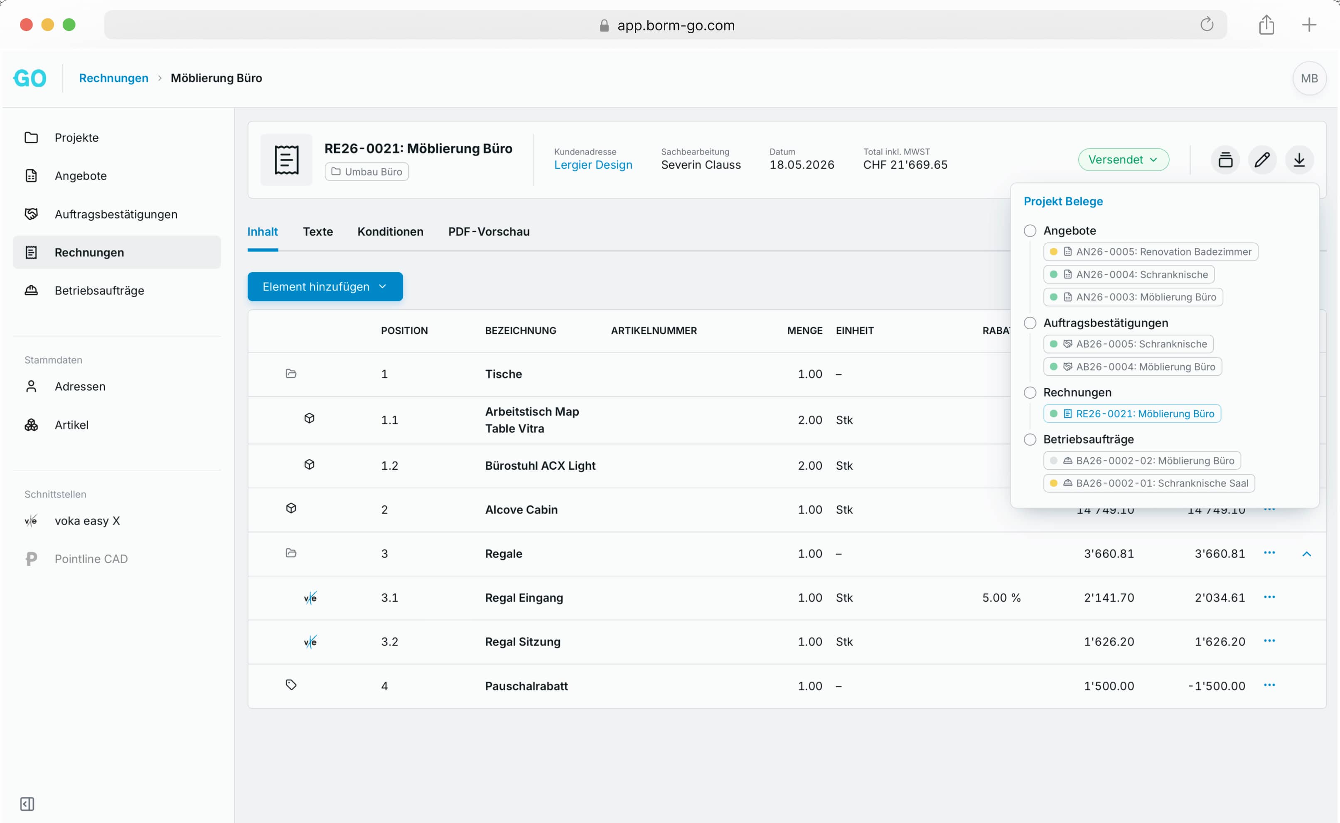Open the MB user avatar
Image resolution: width=1340 pixels, height=823 pixels.
tap(1308, 78)
